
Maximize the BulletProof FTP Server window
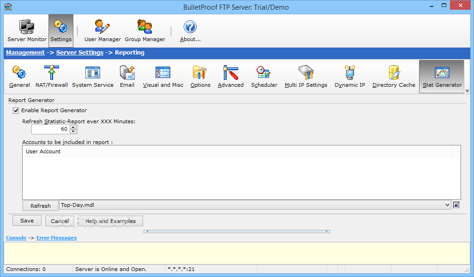[444, 6]
